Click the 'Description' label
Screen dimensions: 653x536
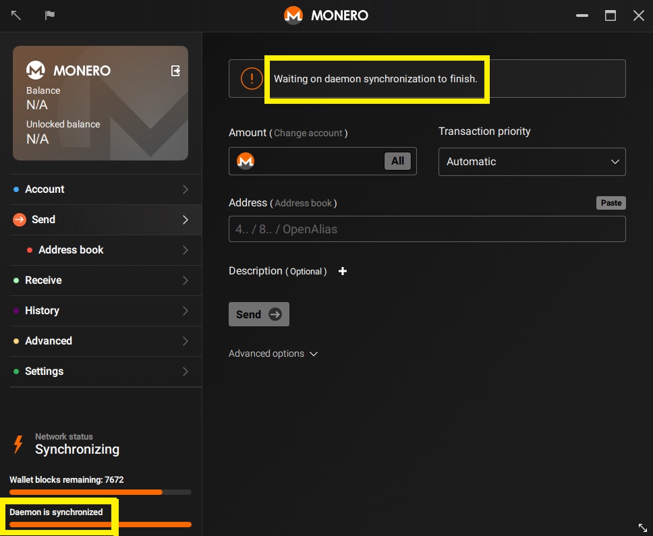click(255, 271)
